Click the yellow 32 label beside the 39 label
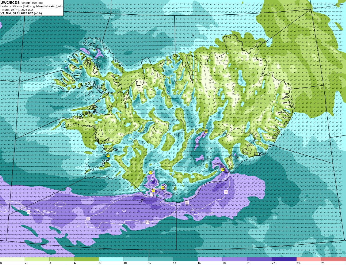The height and width of the screenshot is (265, 346). pyautogui.click(x=153, y=190)
